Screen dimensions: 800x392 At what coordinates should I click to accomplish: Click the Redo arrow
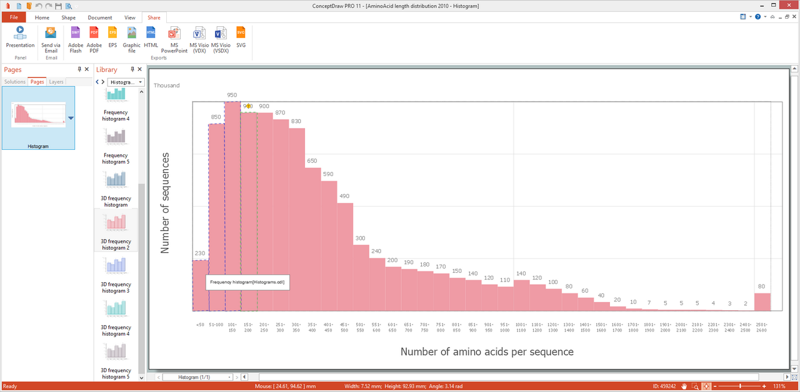(x=48, y=6)
